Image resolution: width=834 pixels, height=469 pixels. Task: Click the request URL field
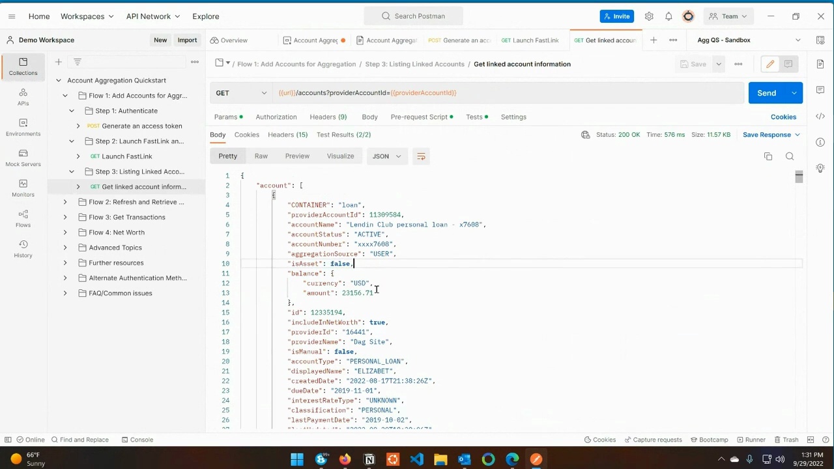tap(508, 93)
